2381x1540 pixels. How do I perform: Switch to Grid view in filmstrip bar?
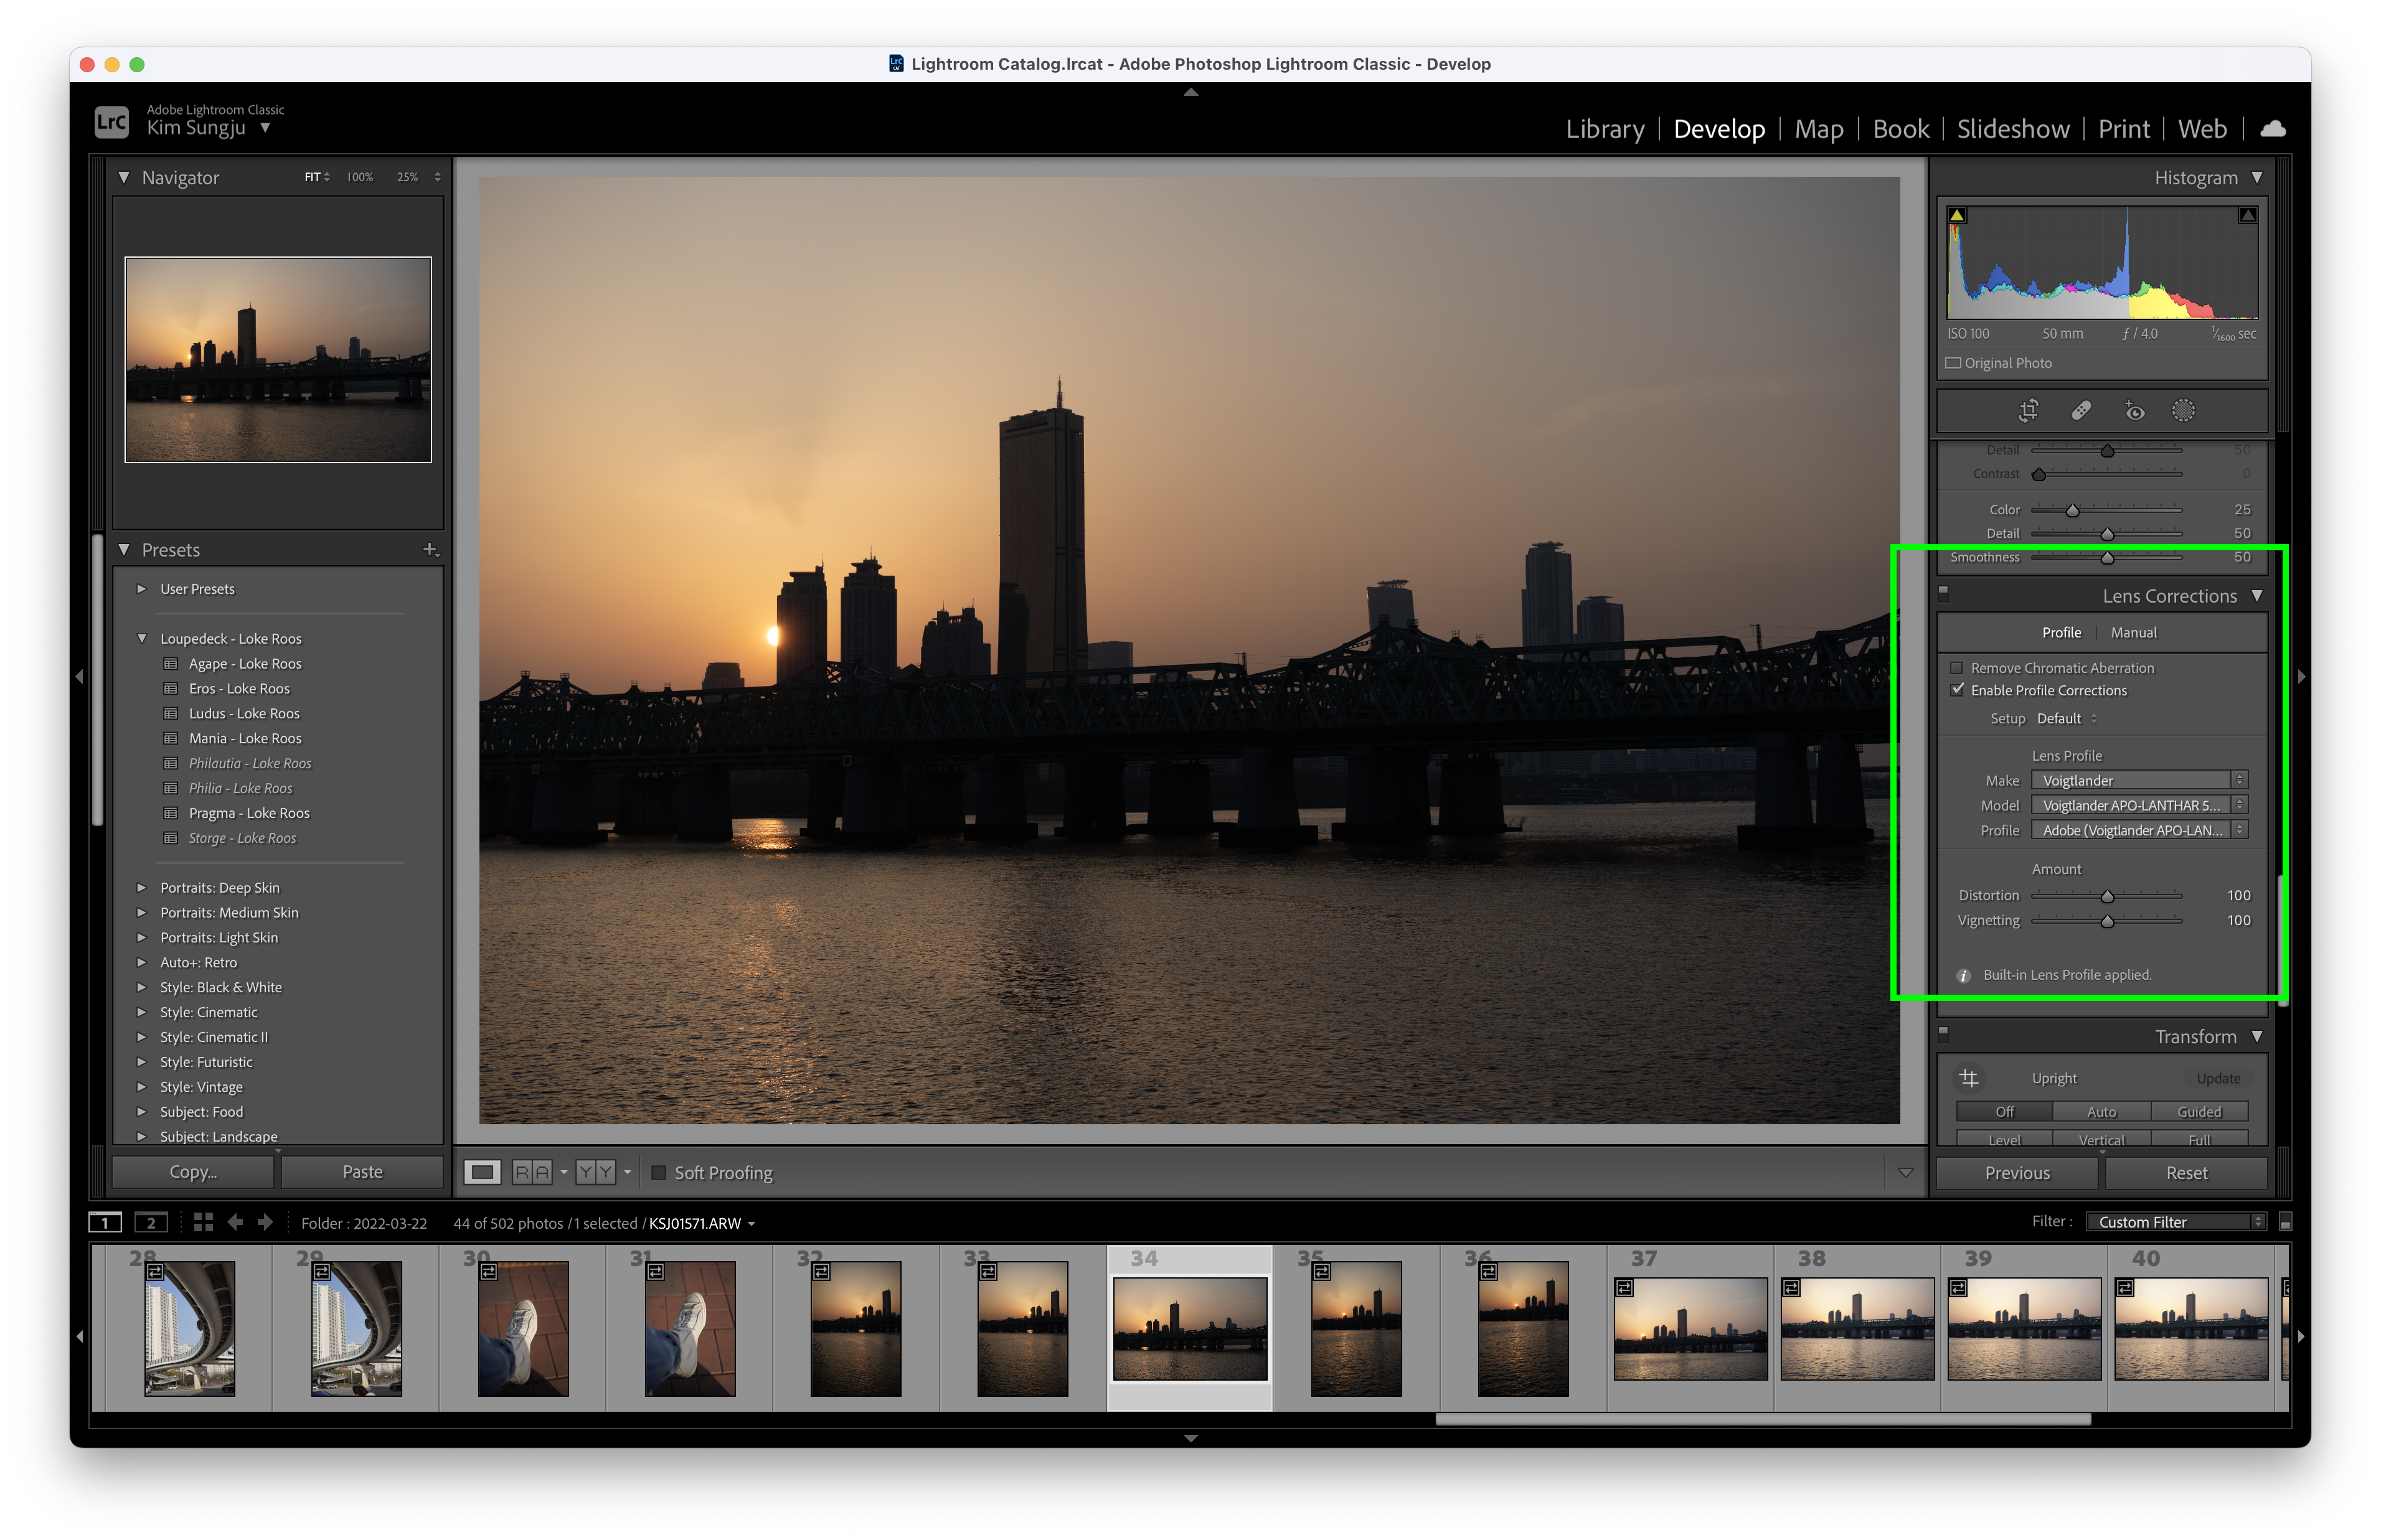click(203, 1222)
